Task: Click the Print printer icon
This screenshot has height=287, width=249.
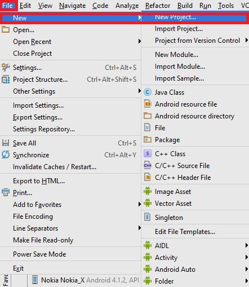Action: tap(6, 192)
